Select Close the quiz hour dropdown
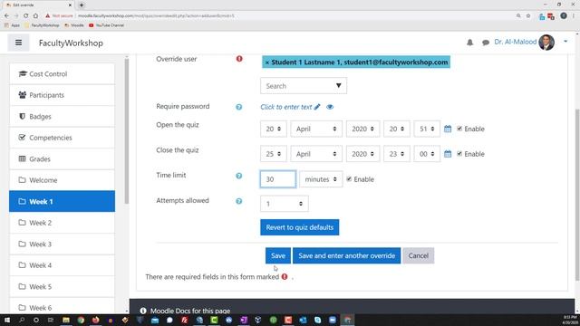This screenshot has width=580, height=326. click(397, 154)
